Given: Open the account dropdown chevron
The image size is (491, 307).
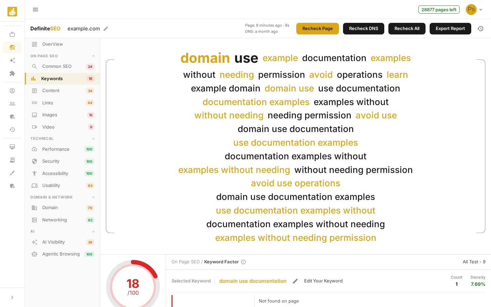Looking at the screenshot, I should (x=481, y=10).
